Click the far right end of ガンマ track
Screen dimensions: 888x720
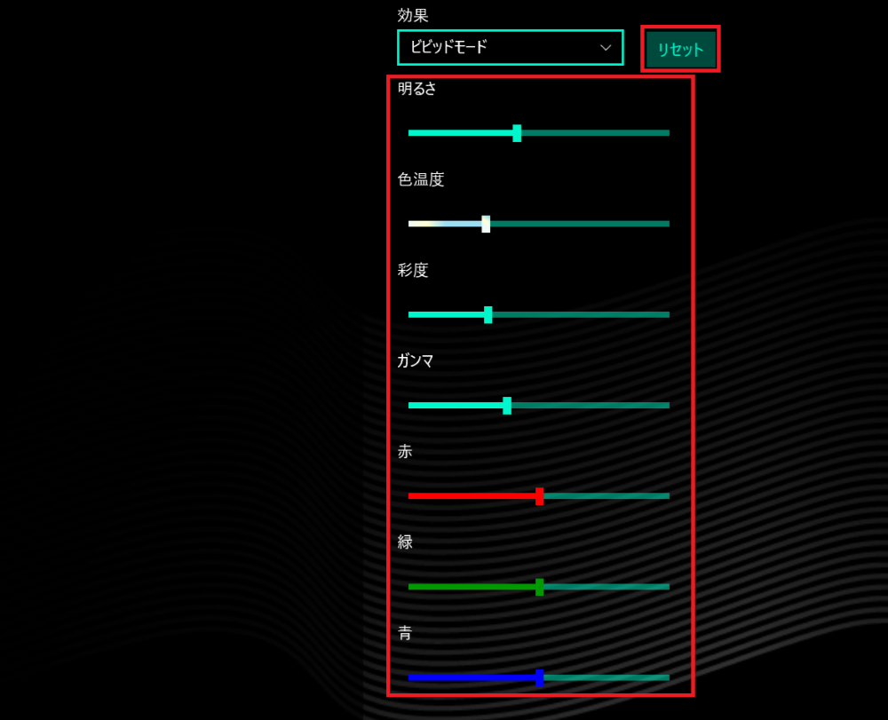click(666, 406)
